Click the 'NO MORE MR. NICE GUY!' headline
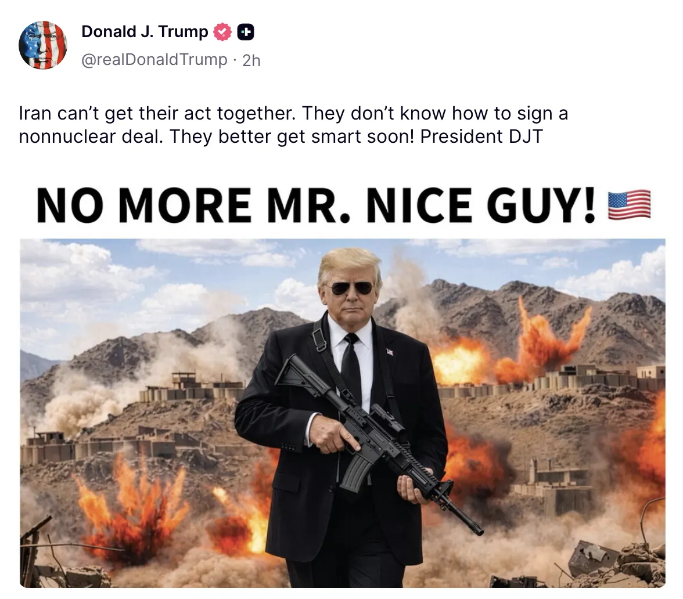Screen dimensions: 683x599 (316, 205)
